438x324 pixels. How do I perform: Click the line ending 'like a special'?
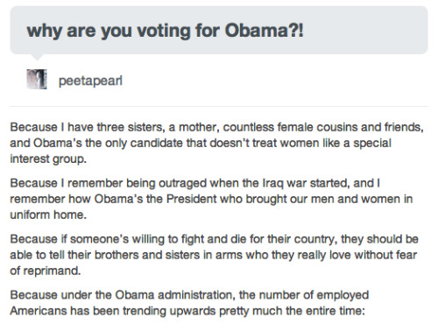[201, 143]
